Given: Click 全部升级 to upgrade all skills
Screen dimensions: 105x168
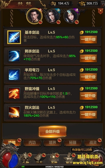Looking at the screenshot, I should tap(52, 132).
